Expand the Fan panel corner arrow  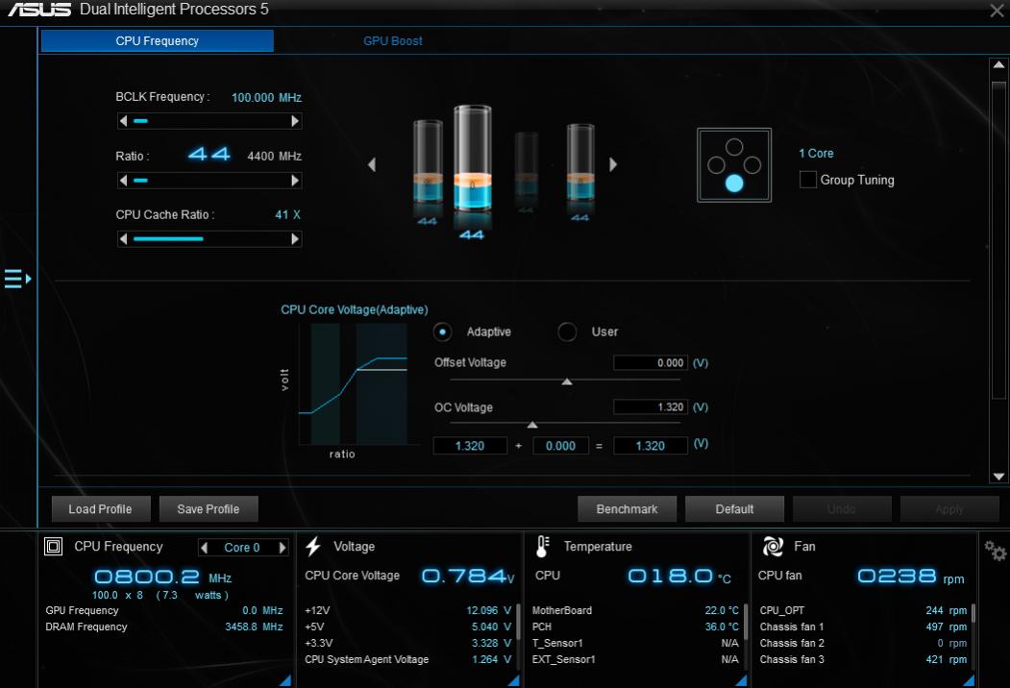point(970,680)
